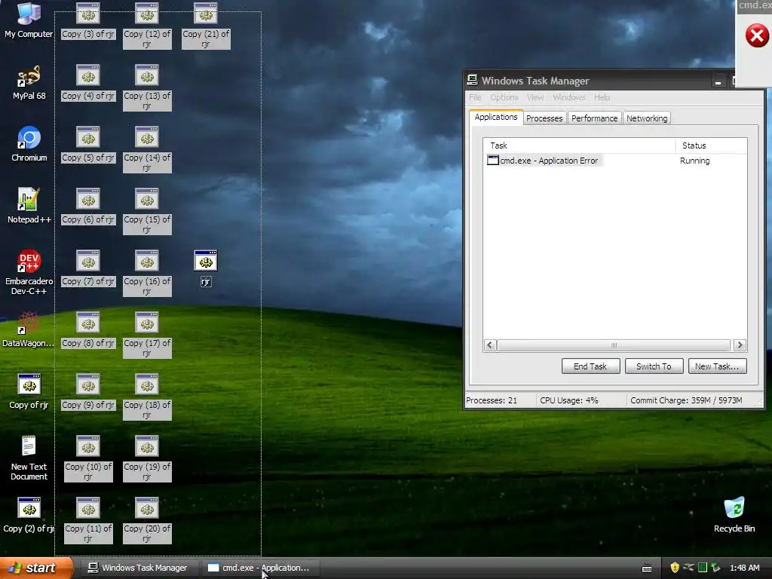Click the taskbar clock showing 1:48 AM

[x=744, y=568]
